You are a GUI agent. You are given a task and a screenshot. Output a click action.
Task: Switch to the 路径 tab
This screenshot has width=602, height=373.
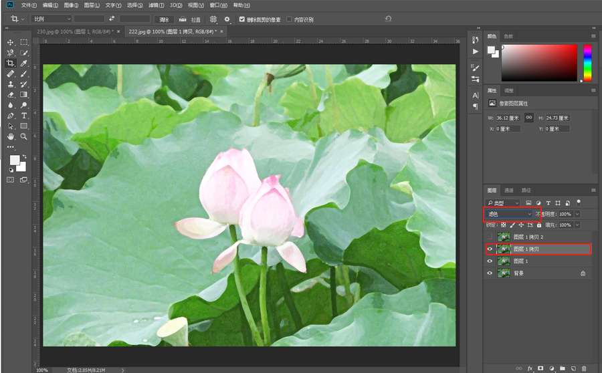526,190
